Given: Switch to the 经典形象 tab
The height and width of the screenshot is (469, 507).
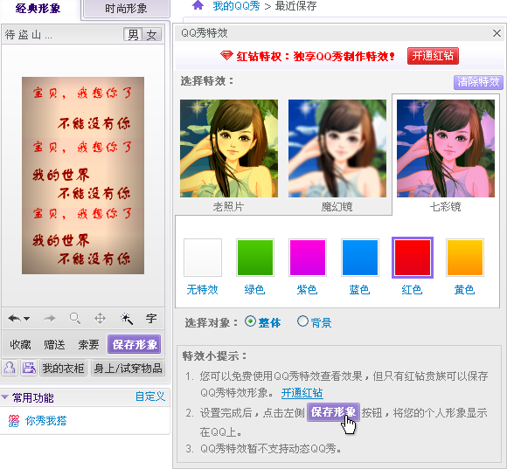Looking at the screenshot, I should [x=38, y=9].
